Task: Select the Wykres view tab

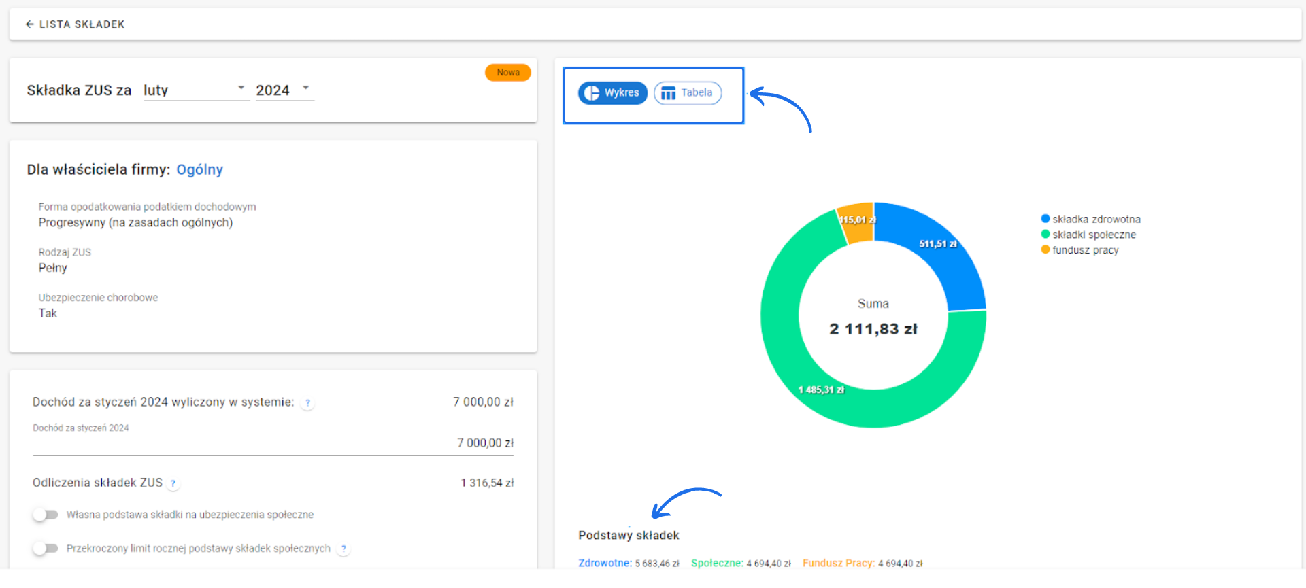Action: 613,93
